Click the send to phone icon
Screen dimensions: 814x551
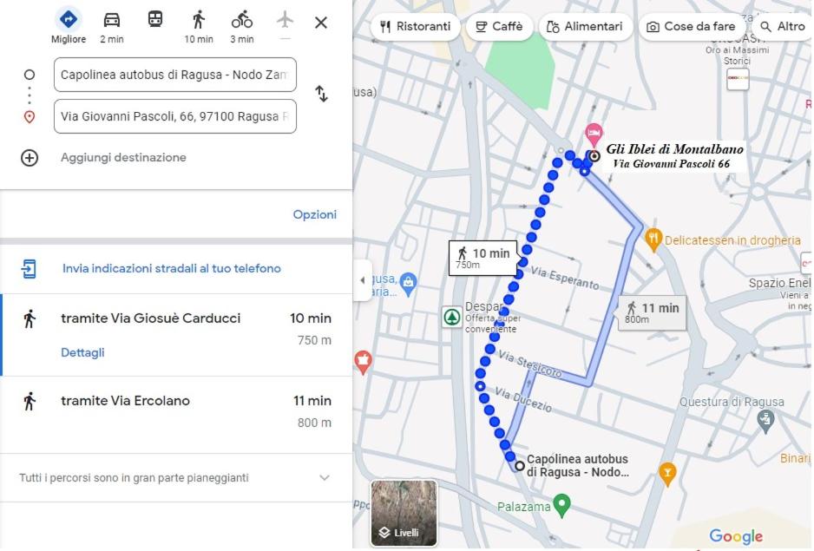coord(29,268)
